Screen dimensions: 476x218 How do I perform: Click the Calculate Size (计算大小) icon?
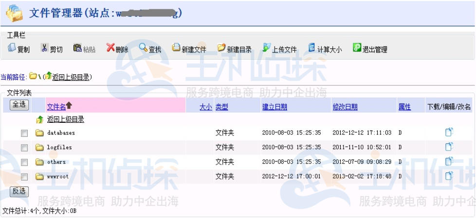click(312, 48)
